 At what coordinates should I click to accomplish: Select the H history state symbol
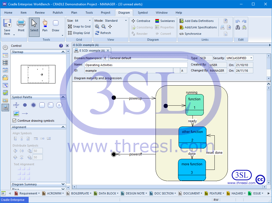click(x=59, y=105)
